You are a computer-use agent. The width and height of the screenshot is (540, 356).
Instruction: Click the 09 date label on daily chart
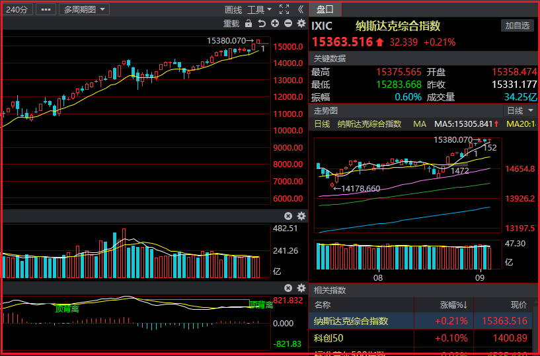pyautogui.click(x=480, y=277)
